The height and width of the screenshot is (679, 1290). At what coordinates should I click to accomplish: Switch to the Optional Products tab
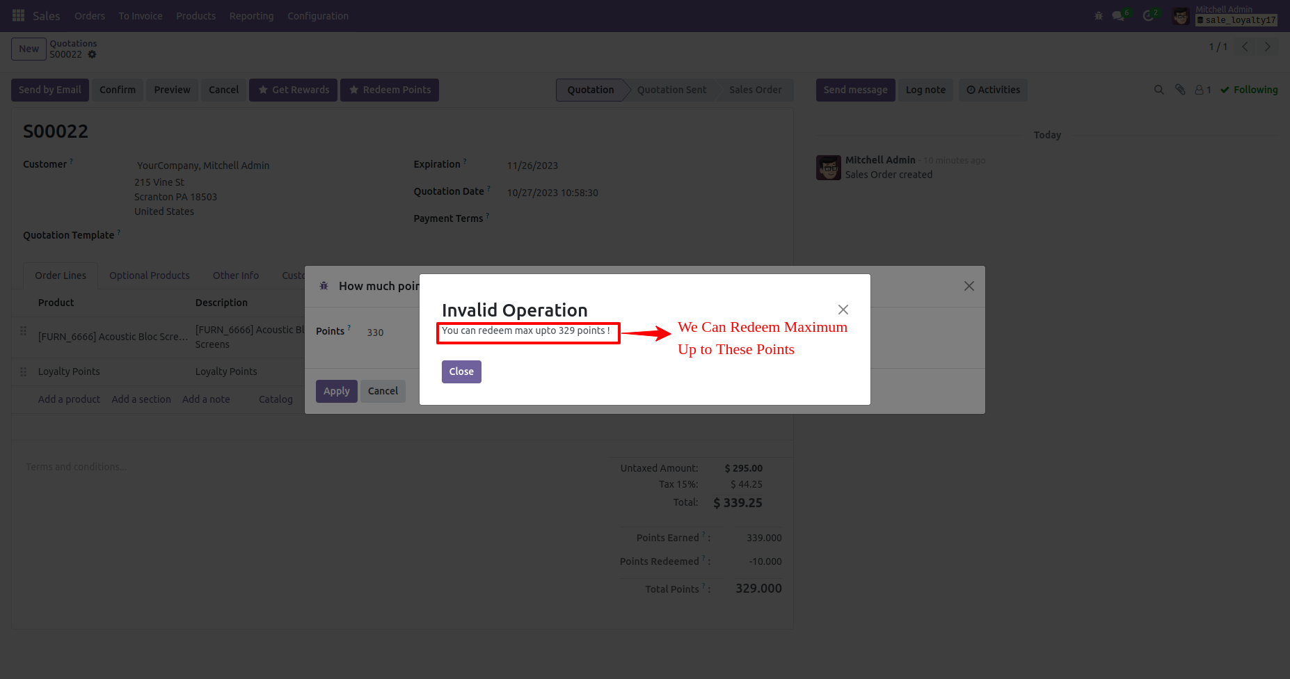point(150,275)
